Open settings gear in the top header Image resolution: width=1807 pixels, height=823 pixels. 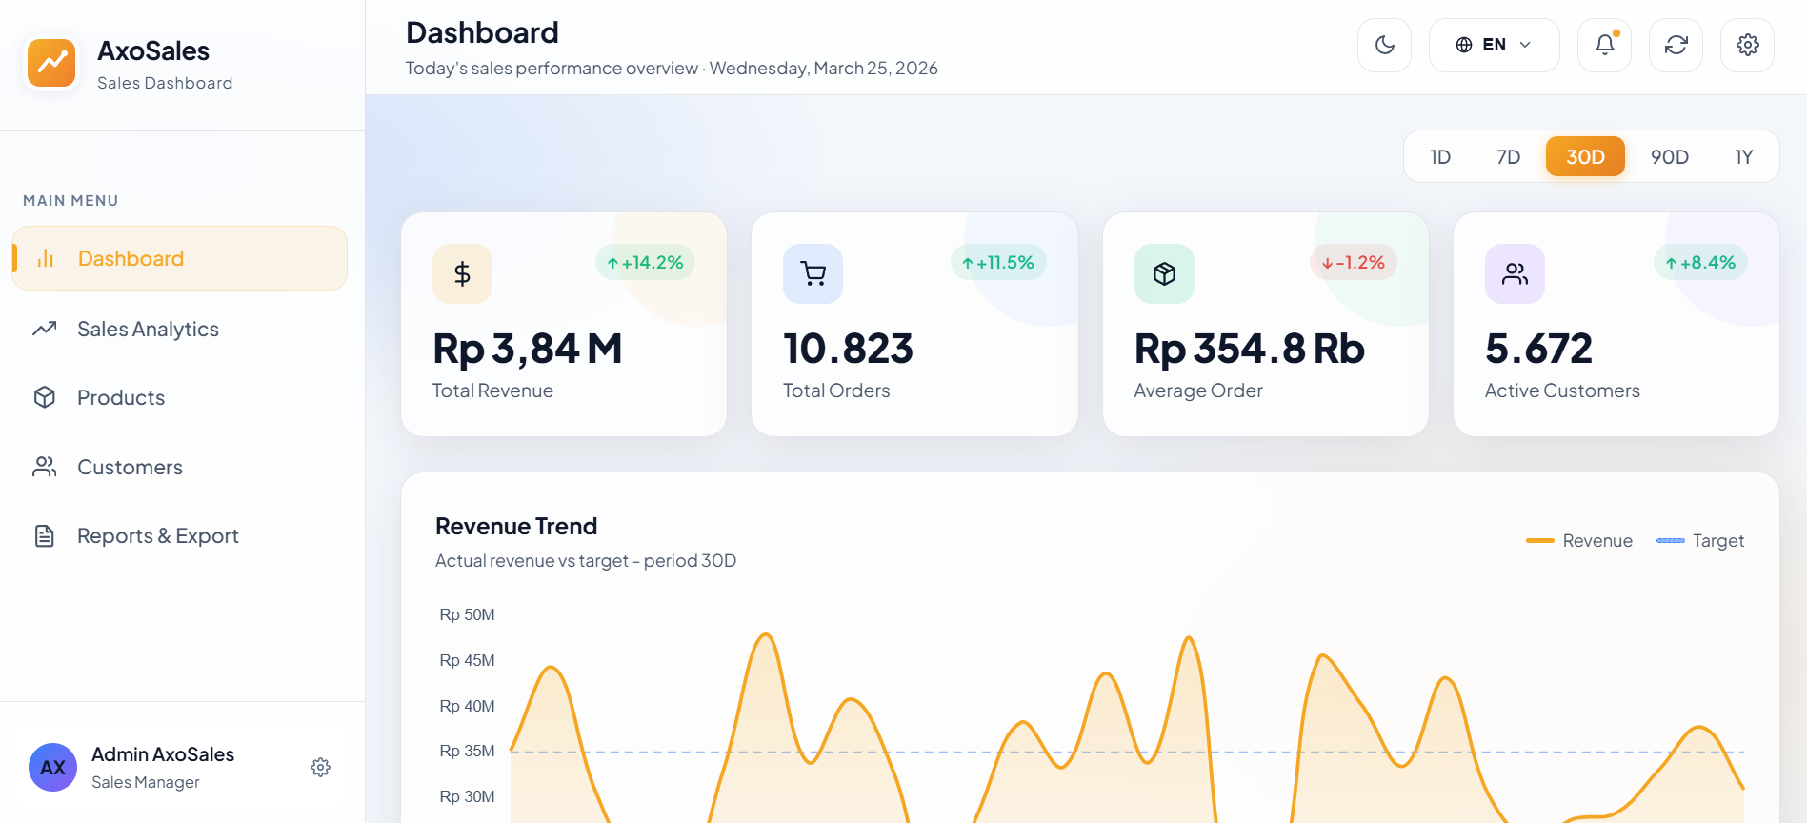pyautogui.click(x=1747, y=45)
